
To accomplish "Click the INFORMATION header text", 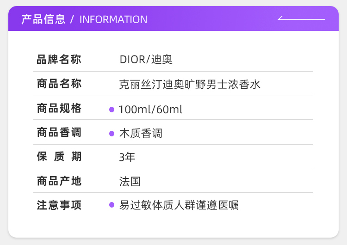I will pos(113,19).
